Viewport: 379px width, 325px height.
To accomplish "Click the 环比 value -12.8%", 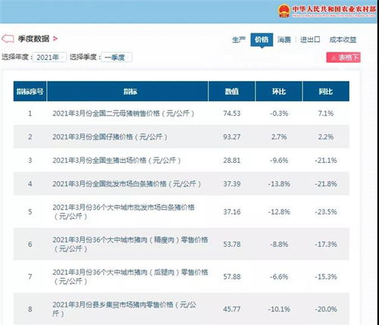I will point(279,212).
